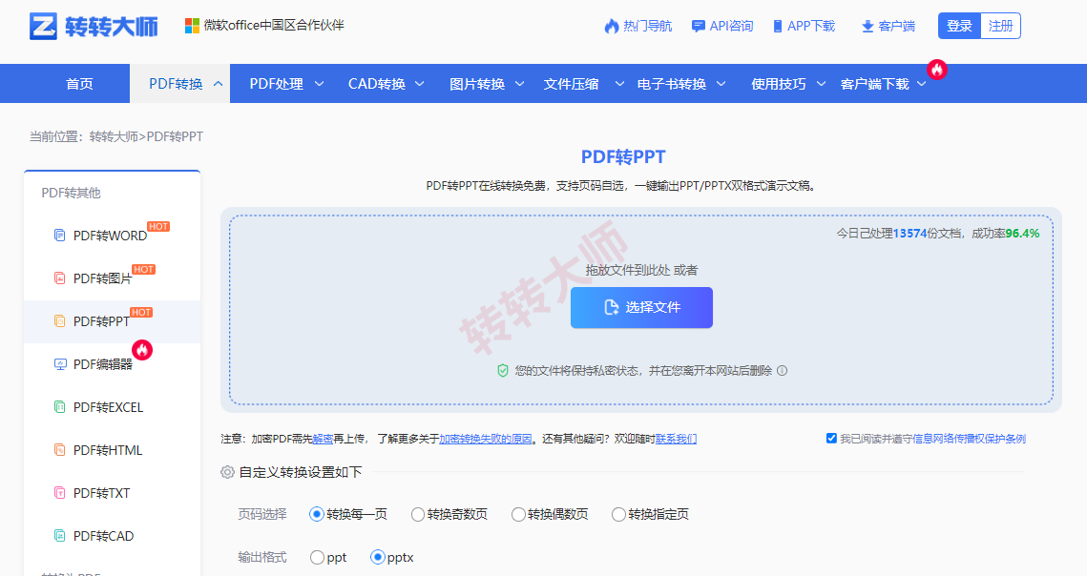Click the 转转大师 logo icon
The height and width of the screenshot is (576, 1087).
(x=43, y=27)
